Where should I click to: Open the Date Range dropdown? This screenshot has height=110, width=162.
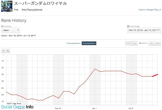coord(144,30)
